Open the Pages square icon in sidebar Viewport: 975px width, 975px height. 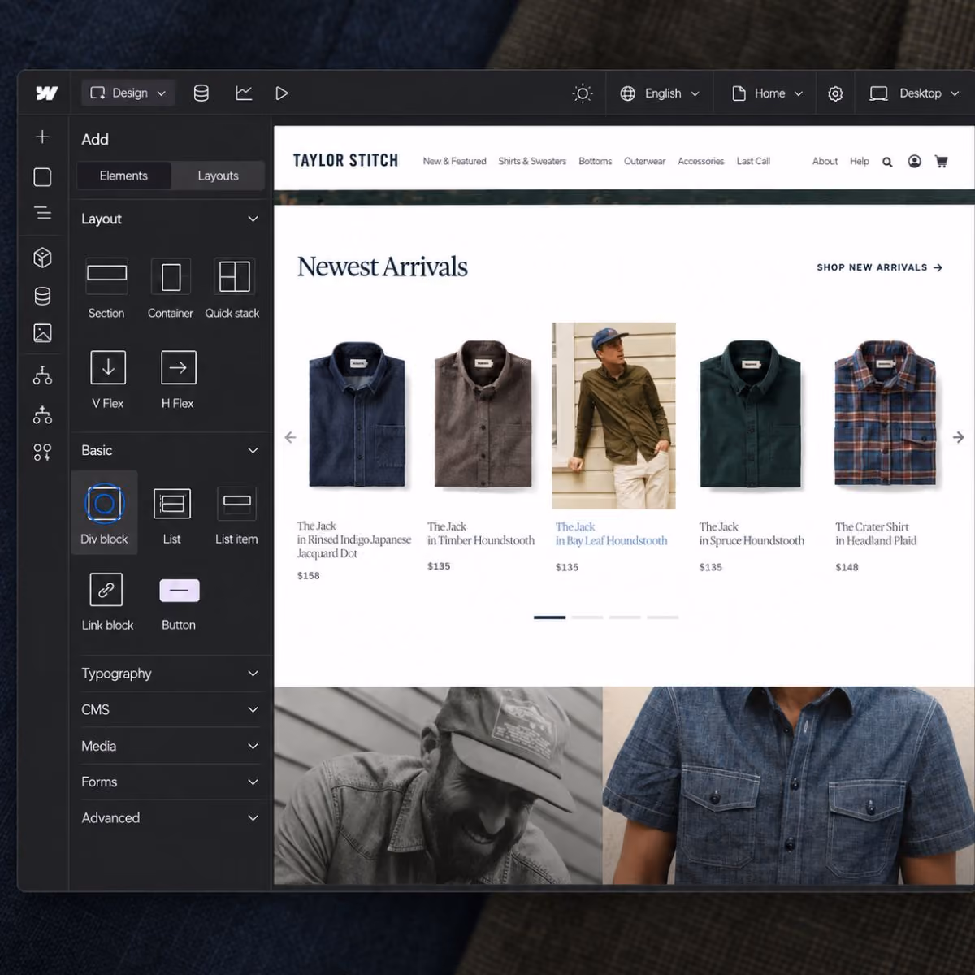point(42,177)
